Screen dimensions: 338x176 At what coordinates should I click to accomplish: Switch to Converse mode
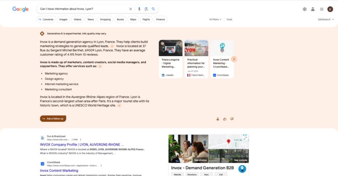pos(46,19)
